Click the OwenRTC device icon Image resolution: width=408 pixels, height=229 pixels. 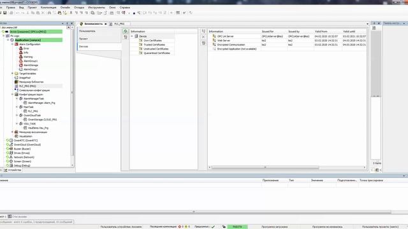pyautogui.click(x=11, y=140)
